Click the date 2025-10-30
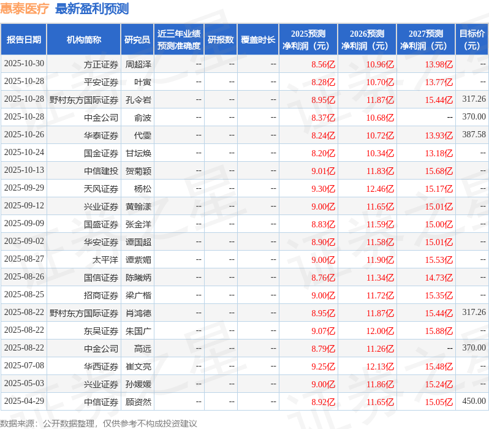The height and width of the screenshot is (429, 489). [24, 64]
